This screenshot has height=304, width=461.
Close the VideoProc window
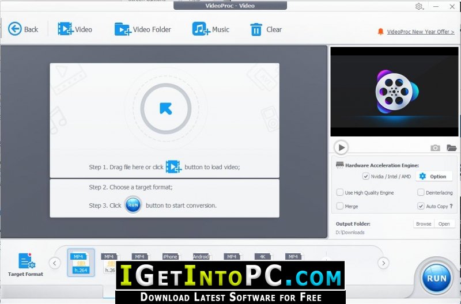pos(452,6)
